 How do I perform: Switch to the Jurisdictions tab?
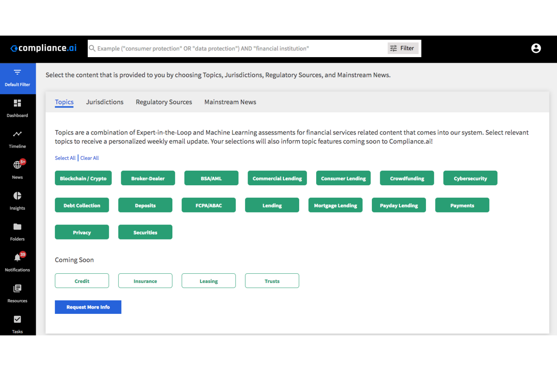click(x=105, y=102)
